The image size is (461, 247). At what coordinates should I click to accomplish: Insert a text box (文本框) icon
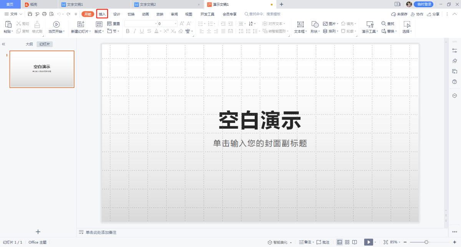(300, 25)
